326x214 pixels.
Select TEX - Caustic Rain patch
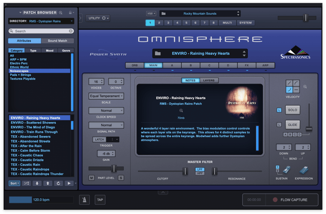tap(40, 165)
